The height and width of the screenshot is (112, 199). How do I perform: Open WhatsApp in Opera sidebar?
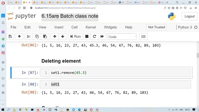(3, 39)
